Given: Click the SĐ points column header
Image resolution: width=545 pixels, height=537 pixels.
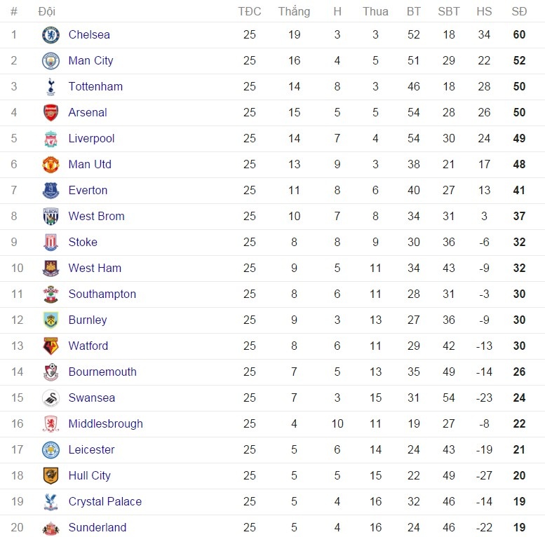Looking at the screenshot, I should click(519, 11).
